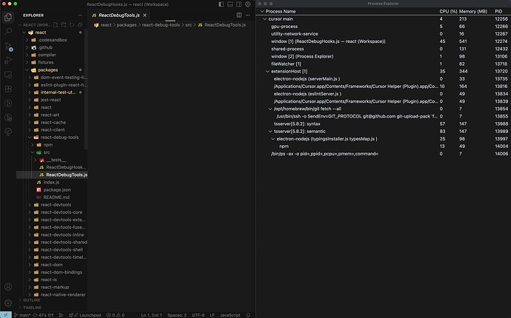The width and height of the screenshot is (511, 318).
Task: Collapse the react root folder
Action: 24,33
